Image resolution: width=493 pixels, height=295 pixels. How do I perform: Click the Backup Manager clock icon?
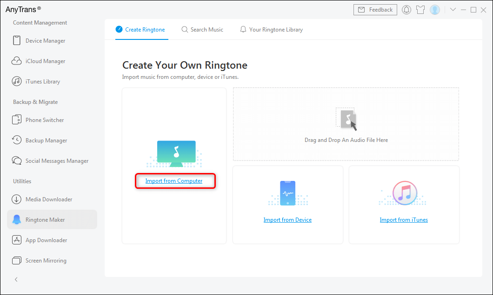tap(17, 140)
